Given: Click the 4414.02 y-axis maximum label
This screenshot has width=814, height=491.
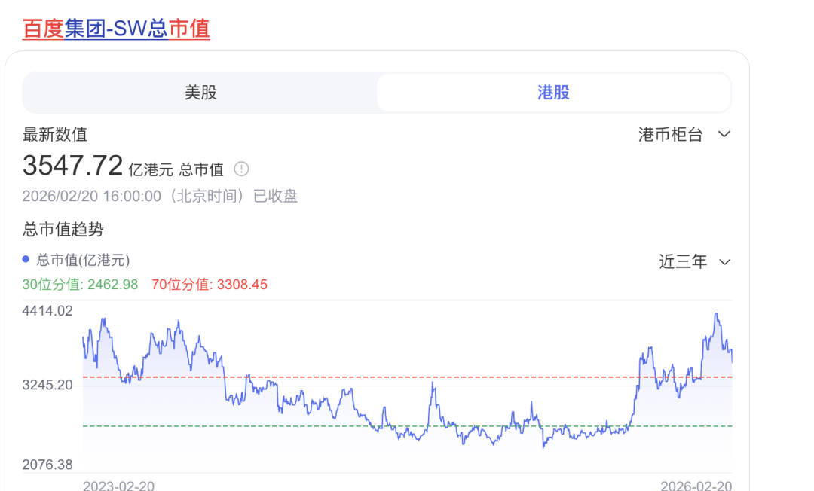Looking at the screenshot, I should pos(47,310).
